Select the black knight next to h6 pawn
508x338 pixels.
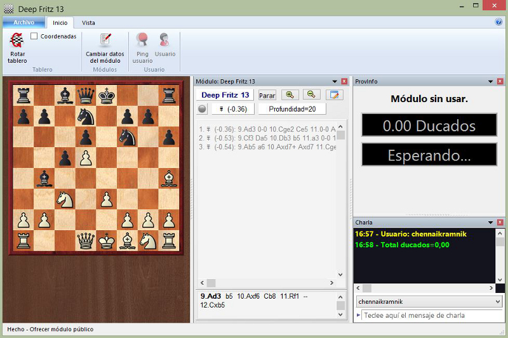(x=128, y=137)
